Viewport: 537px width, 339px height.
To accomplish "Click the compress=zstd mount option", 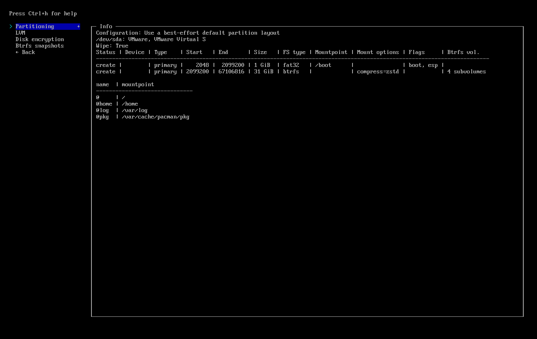I will [x=378, y=71].
